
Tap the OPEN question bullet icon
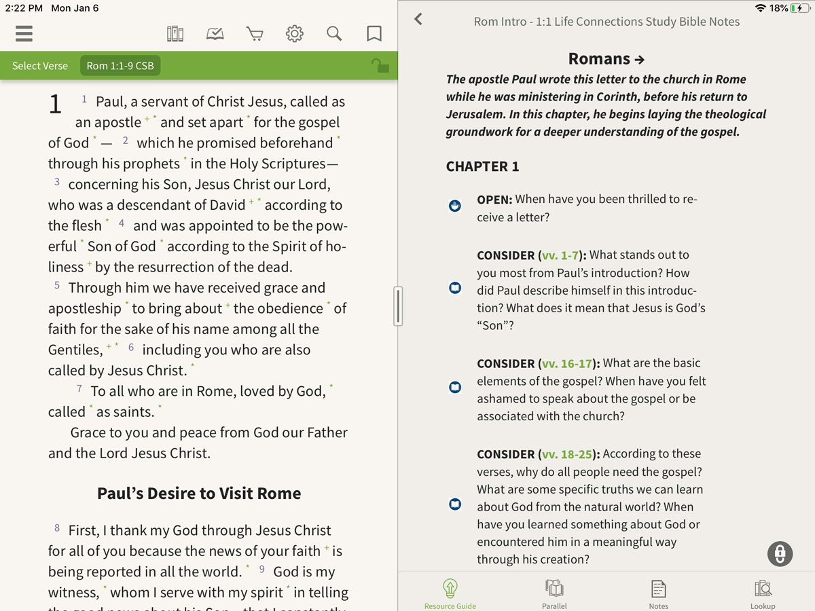(455, 206)
